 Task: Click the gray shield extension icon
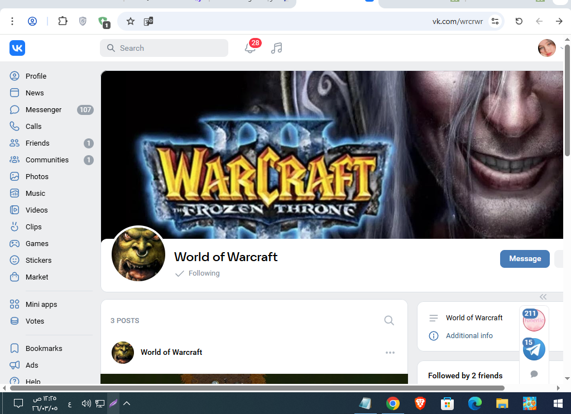83,22
